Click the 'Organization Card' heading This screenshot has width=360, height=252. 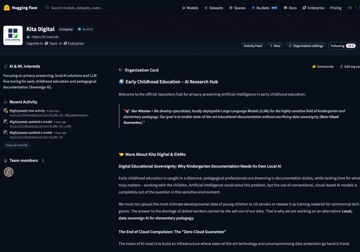click(141, 70)
